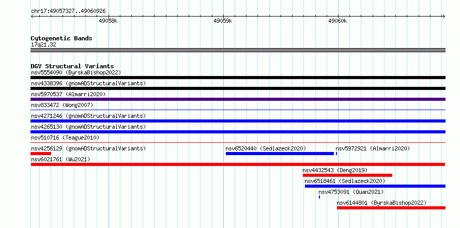Viewport: 460px width, 228px height.
Task: Open nsv6520440 (Sedlazeck2020) label
Action: point(266,148)
